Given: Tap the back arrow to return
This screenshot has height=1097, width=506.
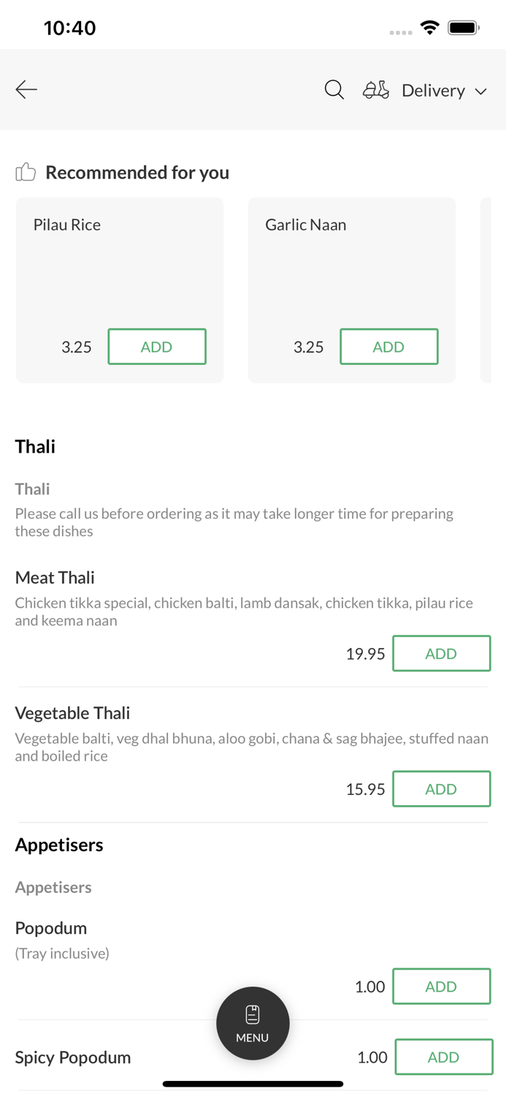Looking at the screenshot, I should pyautogui.click(x=26, y=89).
